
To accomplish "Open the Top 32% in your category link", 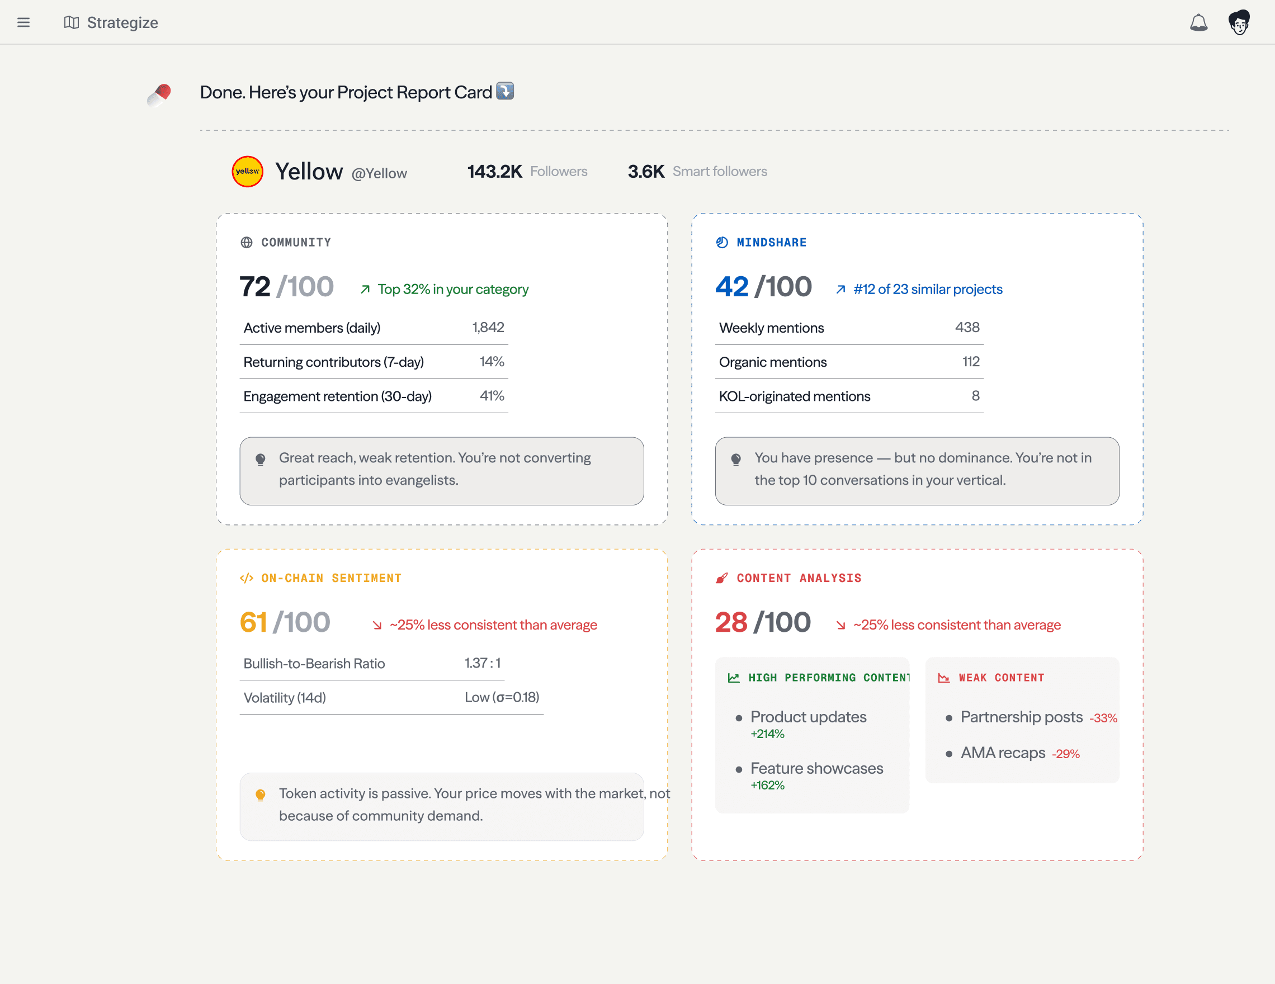I will [x=452, y=289].
